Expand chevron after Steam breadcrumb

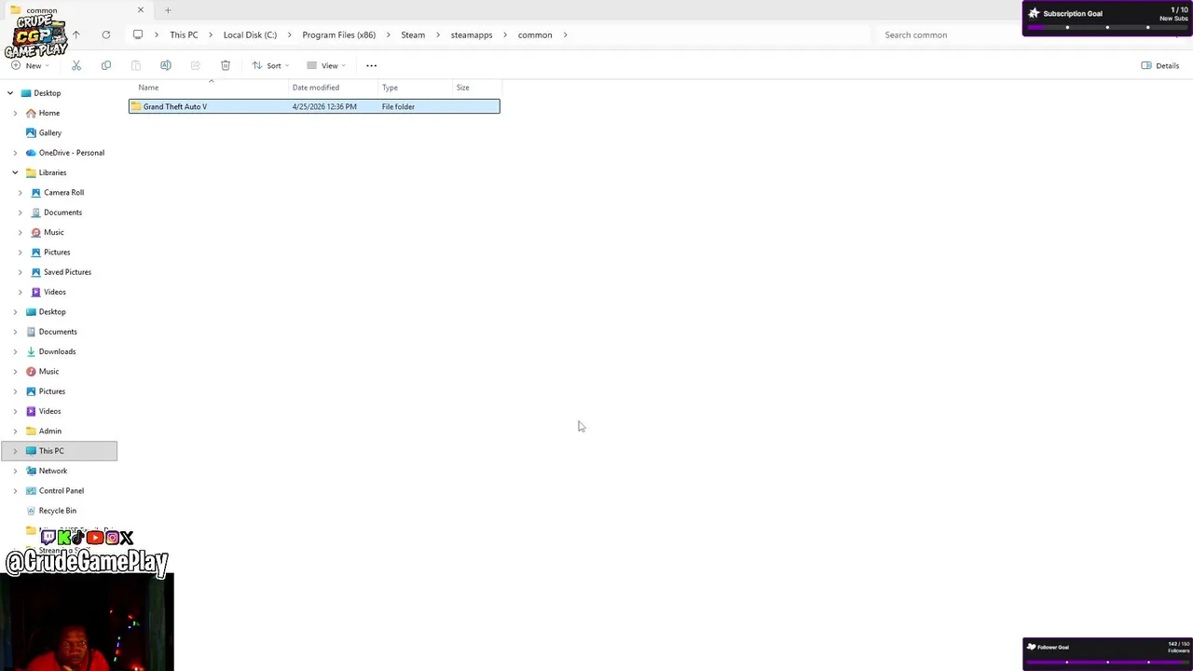pos(438,34)
